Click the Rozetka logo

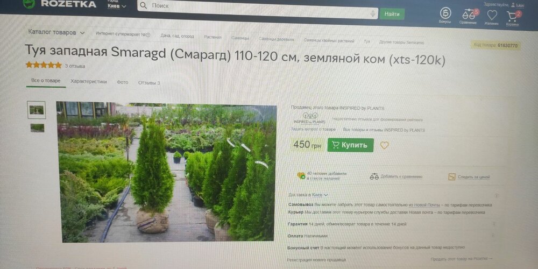(60, 4)
